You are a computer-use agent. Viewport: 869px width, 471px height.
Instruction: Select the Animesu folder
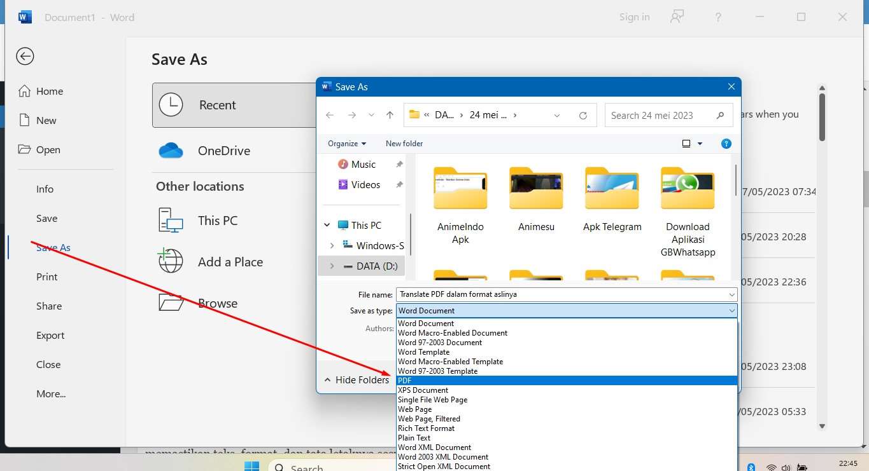click(536, 200)
